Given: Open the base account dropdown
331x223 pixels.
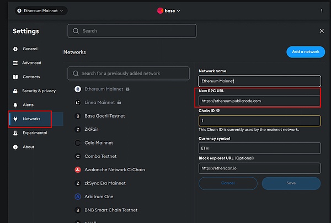Looking at the screenshot, I should [169, 10].
